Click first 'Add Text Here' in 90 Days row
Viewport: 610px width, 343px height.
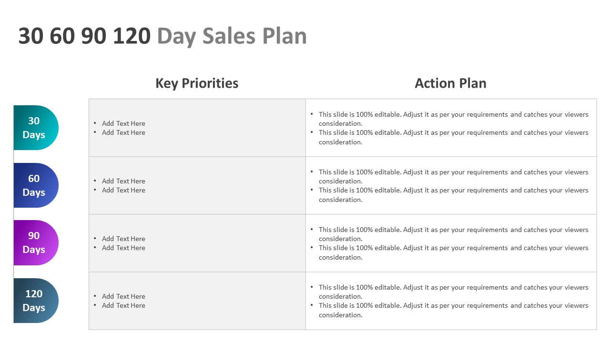[x=123, y=239]
